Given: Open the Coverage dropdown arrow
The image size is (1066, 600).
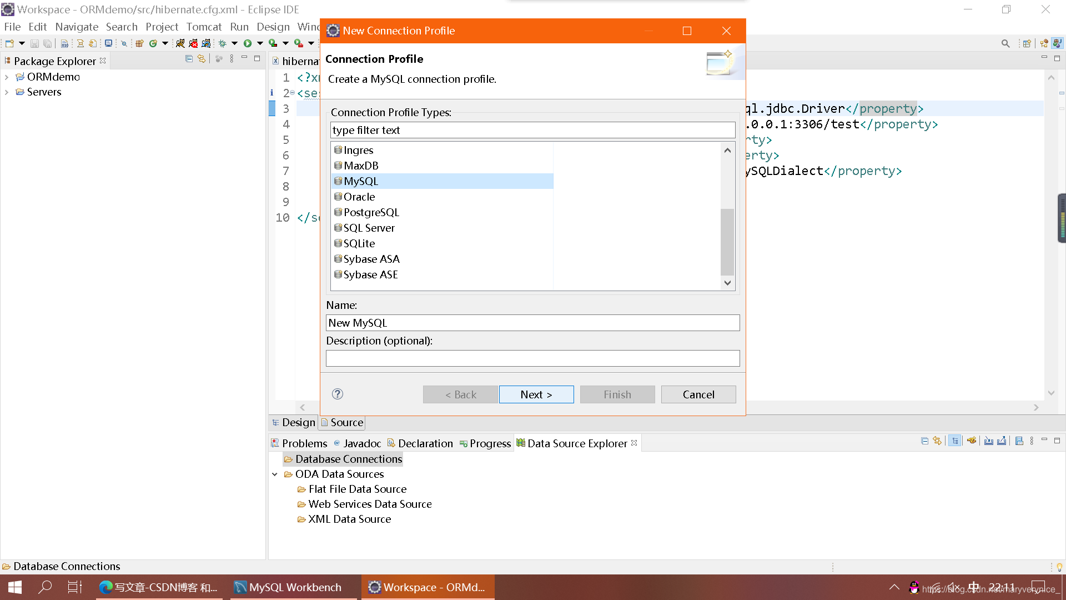Looking at the screenshot, I should pos(285,43).
